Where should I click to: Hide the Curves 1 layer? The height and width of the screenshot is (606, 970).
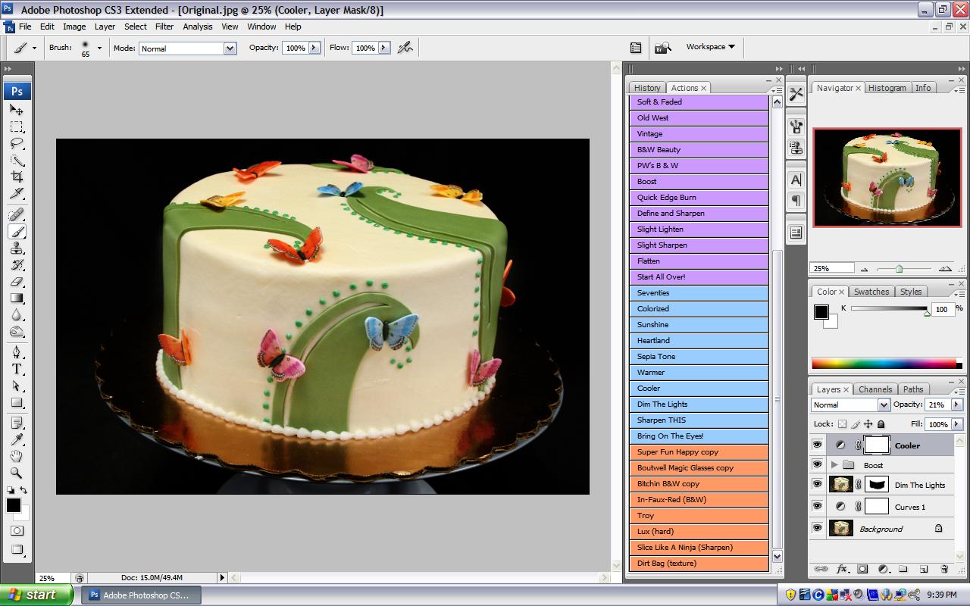tap(817, 507)
